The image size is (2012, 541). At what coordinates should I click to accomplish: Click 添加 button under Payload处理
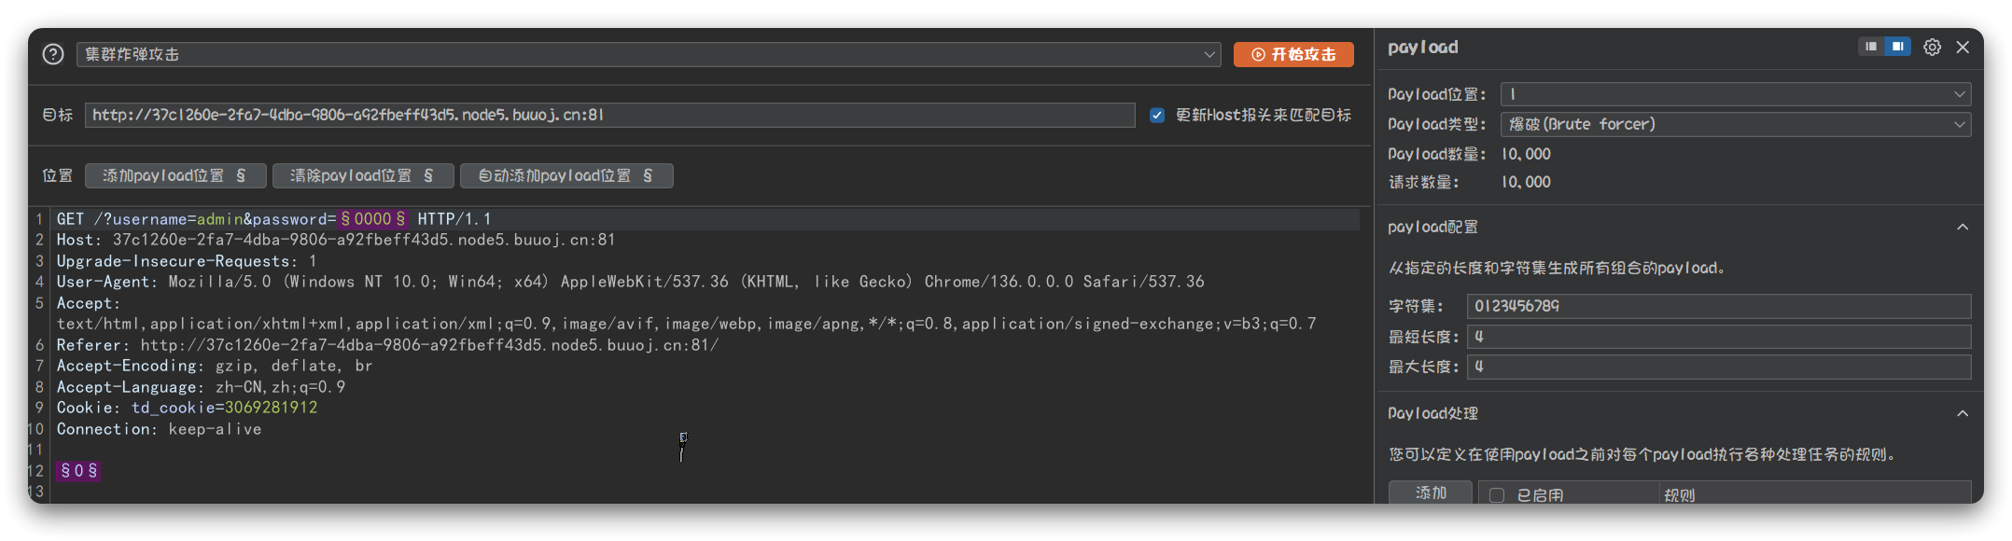coord(1430,492)
